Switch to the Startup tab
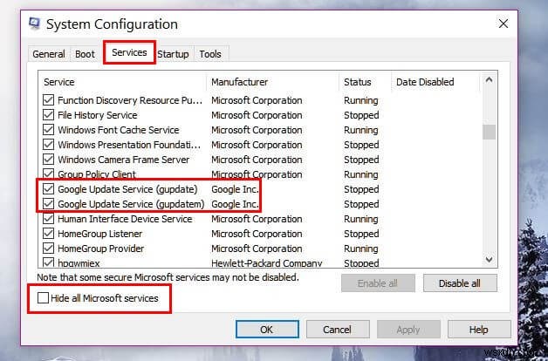 [173, 54]
